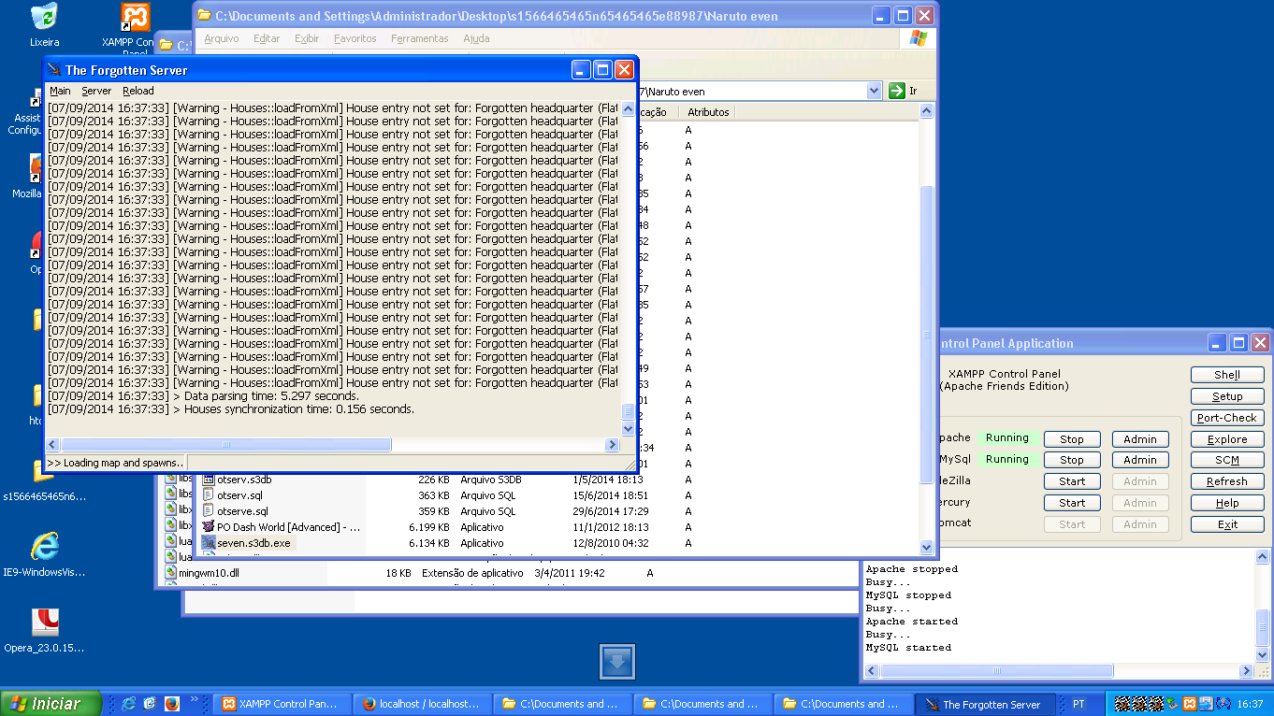Open the Ferramentas menu in Explorer
1274x716 pixels.
coord(420,38)
